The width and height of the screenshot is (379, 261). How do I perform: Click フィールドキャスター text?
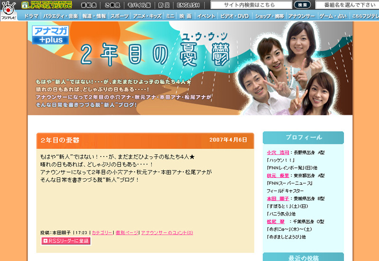[x=285, y=191]
